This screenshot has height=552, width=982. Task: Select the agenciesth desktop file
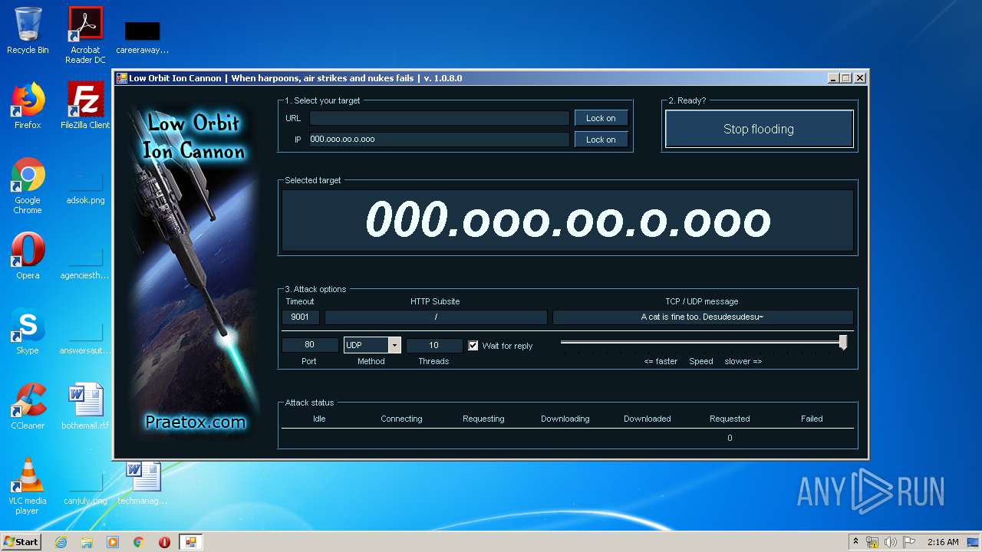point(85,261)
